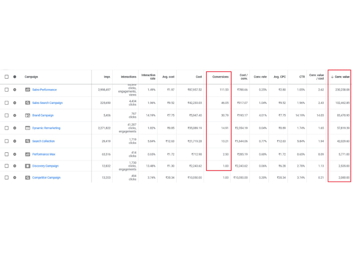
Task: Sort by the Conv. value / cost header
Action: [316, 77]
